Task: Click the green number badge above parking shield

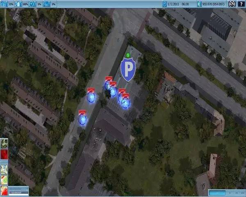Action: coord(128,55)
